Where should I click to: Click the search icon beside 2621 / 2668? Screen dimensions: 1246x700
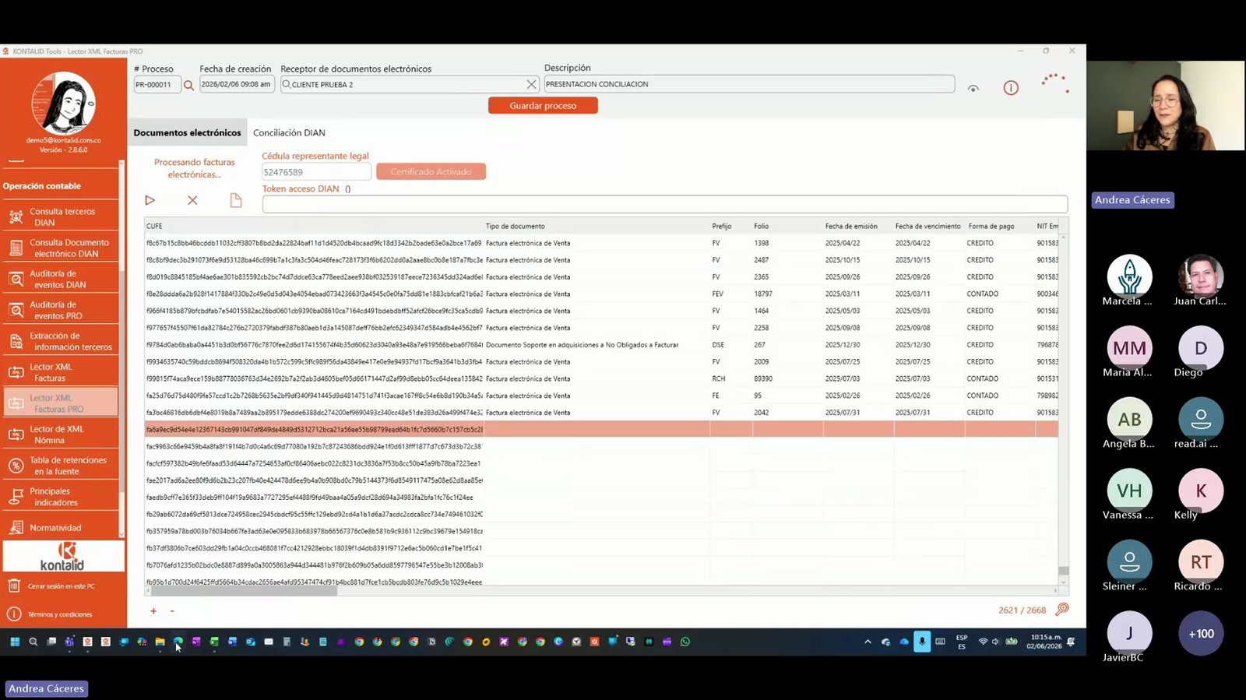[1062, 609]
